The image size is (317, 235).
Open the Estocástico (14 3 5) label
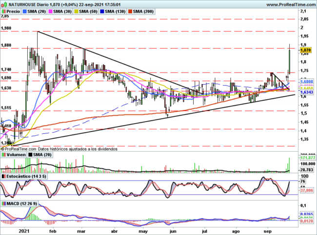pos(26,176)
